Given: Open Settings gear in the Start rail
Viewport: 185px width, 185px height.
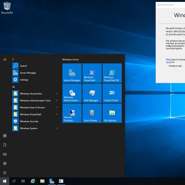Looking at the screenshot, I should click(5, 163).
